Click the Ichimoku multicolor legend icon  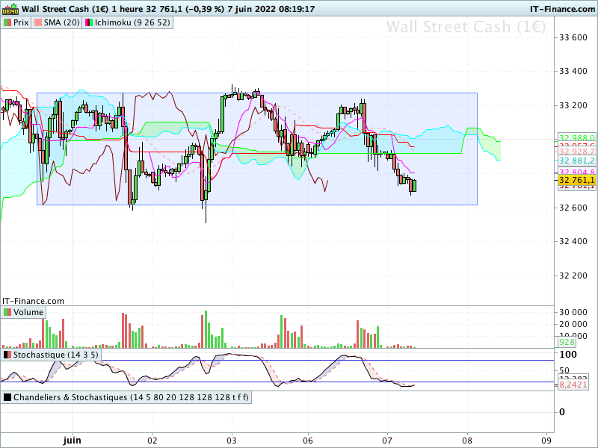tap(88, 22)
